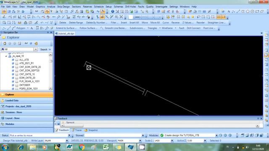This screenshot has height=151, width=269.
Task: Select the point draw tool left of Polygon
Action: (4, 28)
